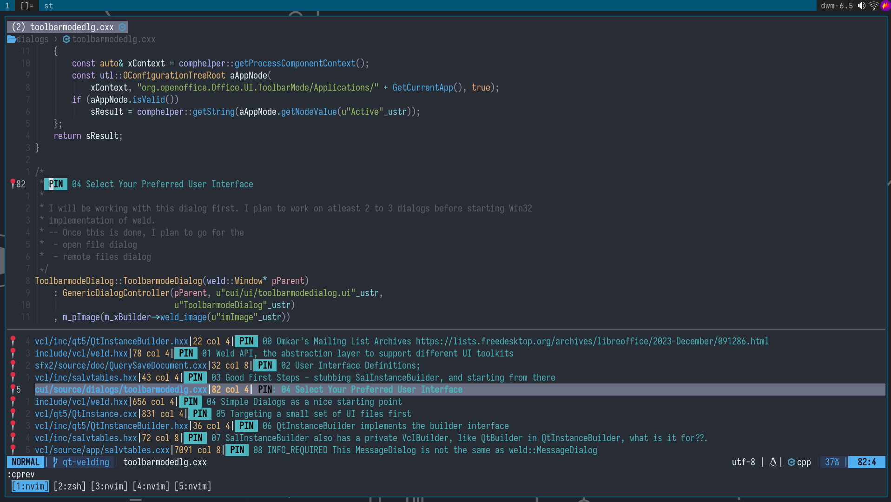Click PIN badge of '01 Weld API' entry
Screen dimensions: 891x502
point(186,353)
